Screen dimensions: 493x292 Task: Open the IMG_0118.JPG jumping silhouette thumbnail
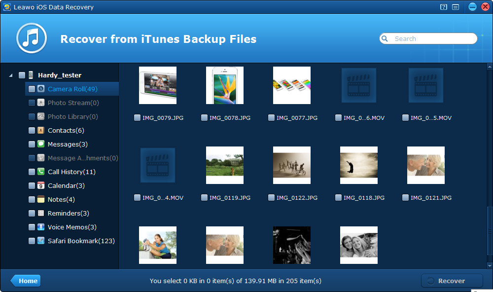(x=359, y=165)
